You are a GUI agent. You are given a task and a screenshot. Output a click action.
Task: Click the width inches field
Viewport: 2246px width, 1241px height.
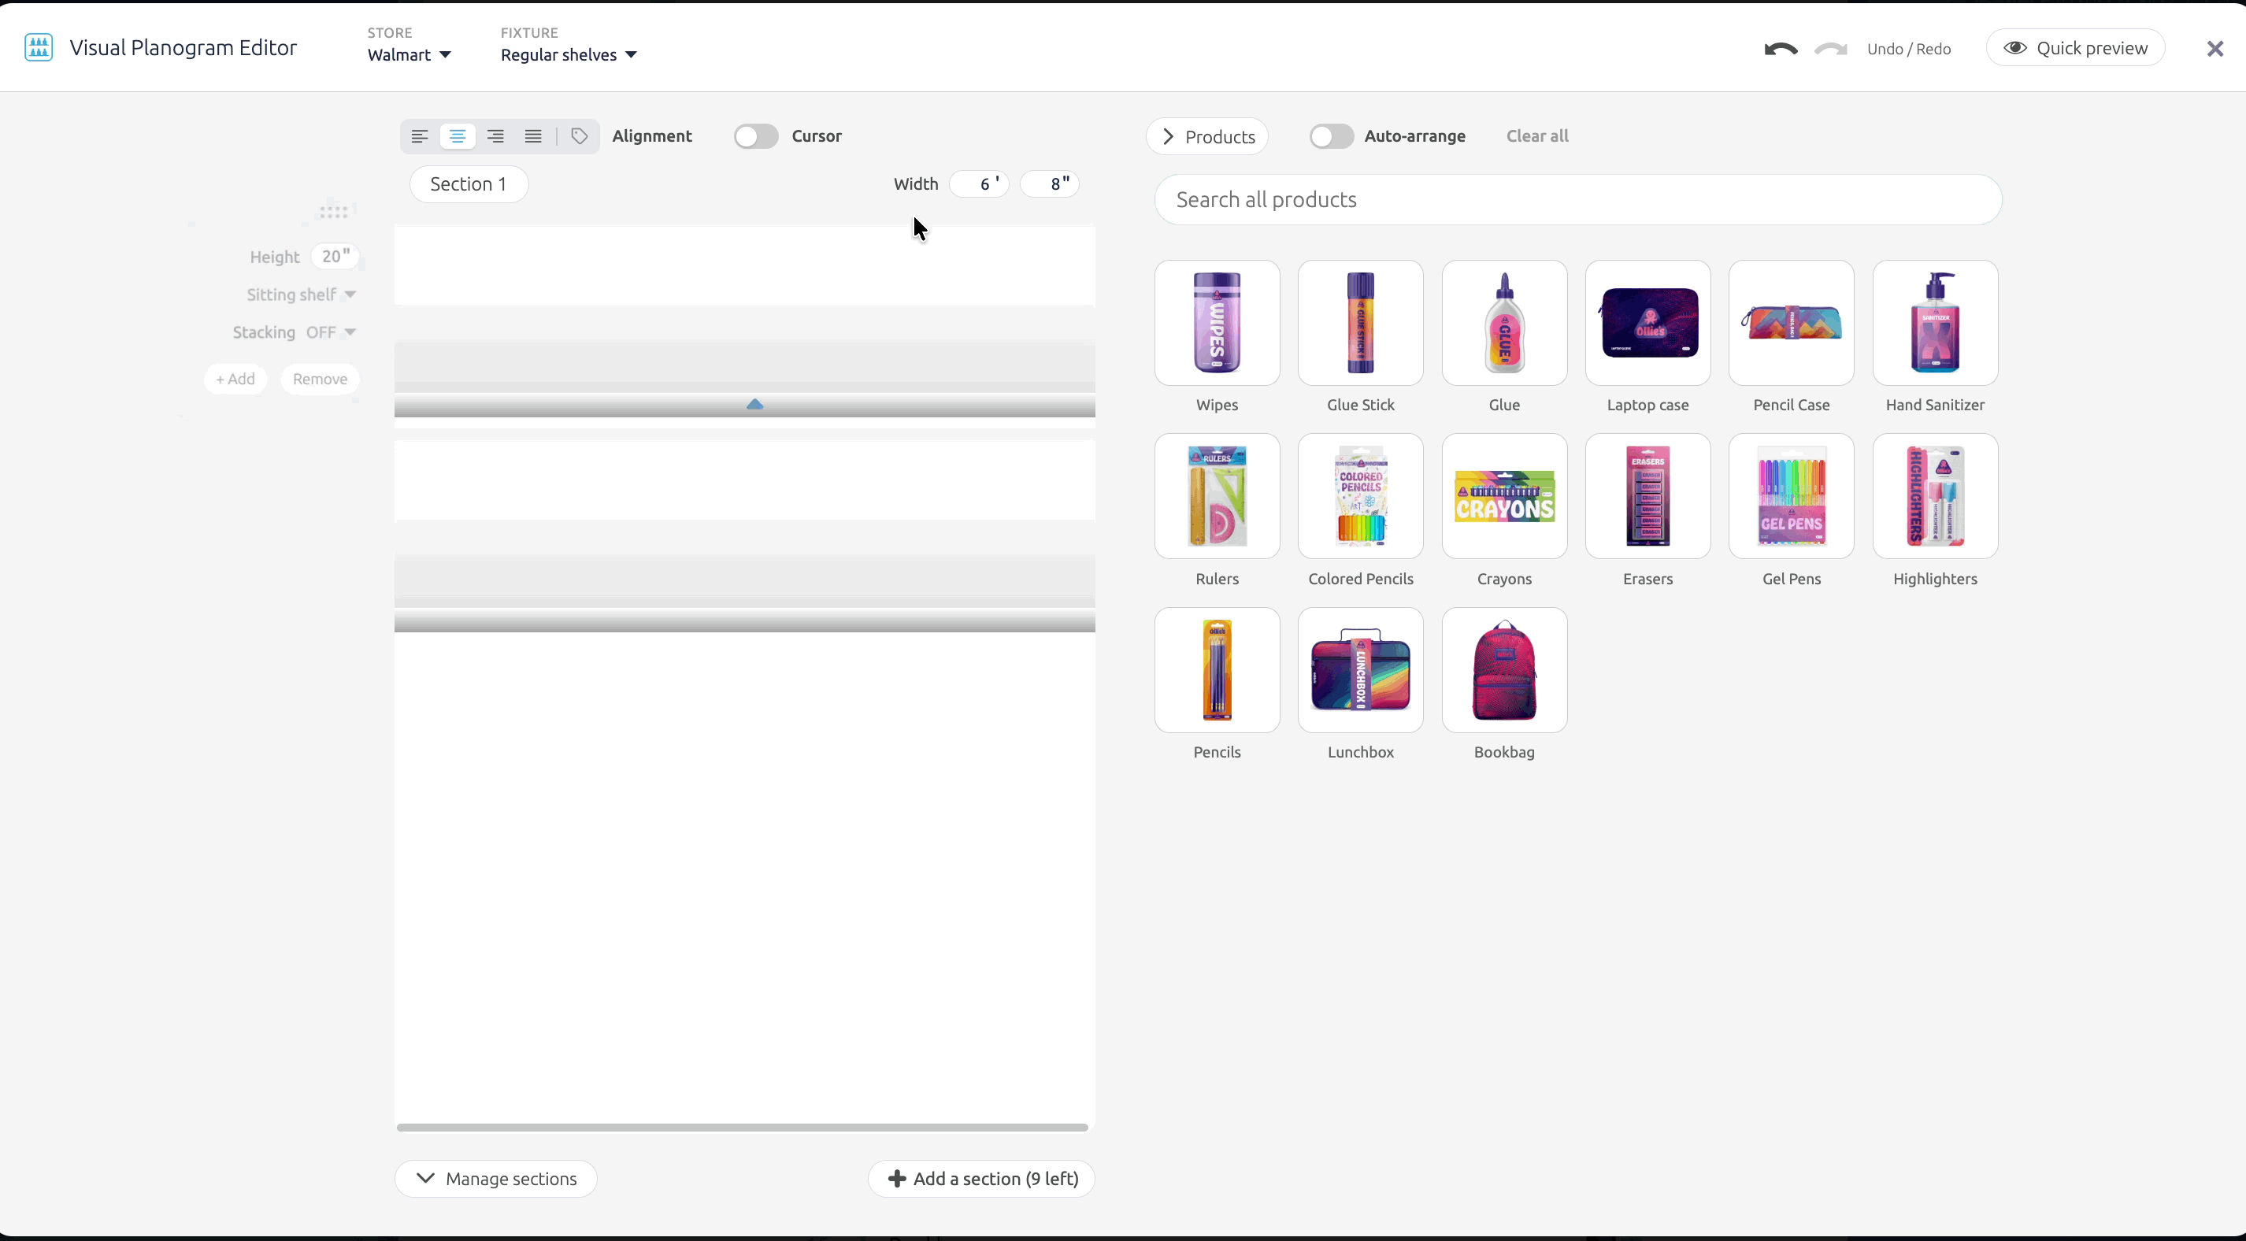pos(1050,184)
